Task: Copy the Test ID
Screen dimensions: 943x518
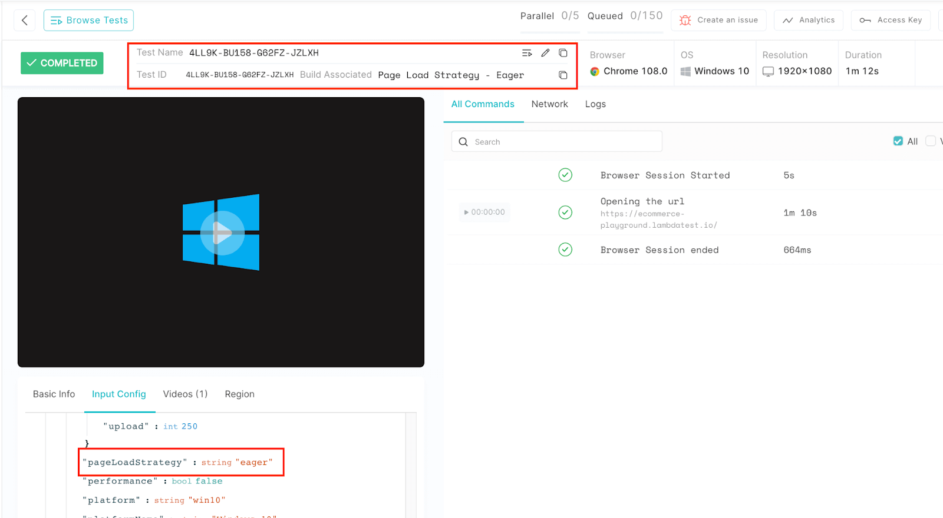Action: tap(563, 75)
